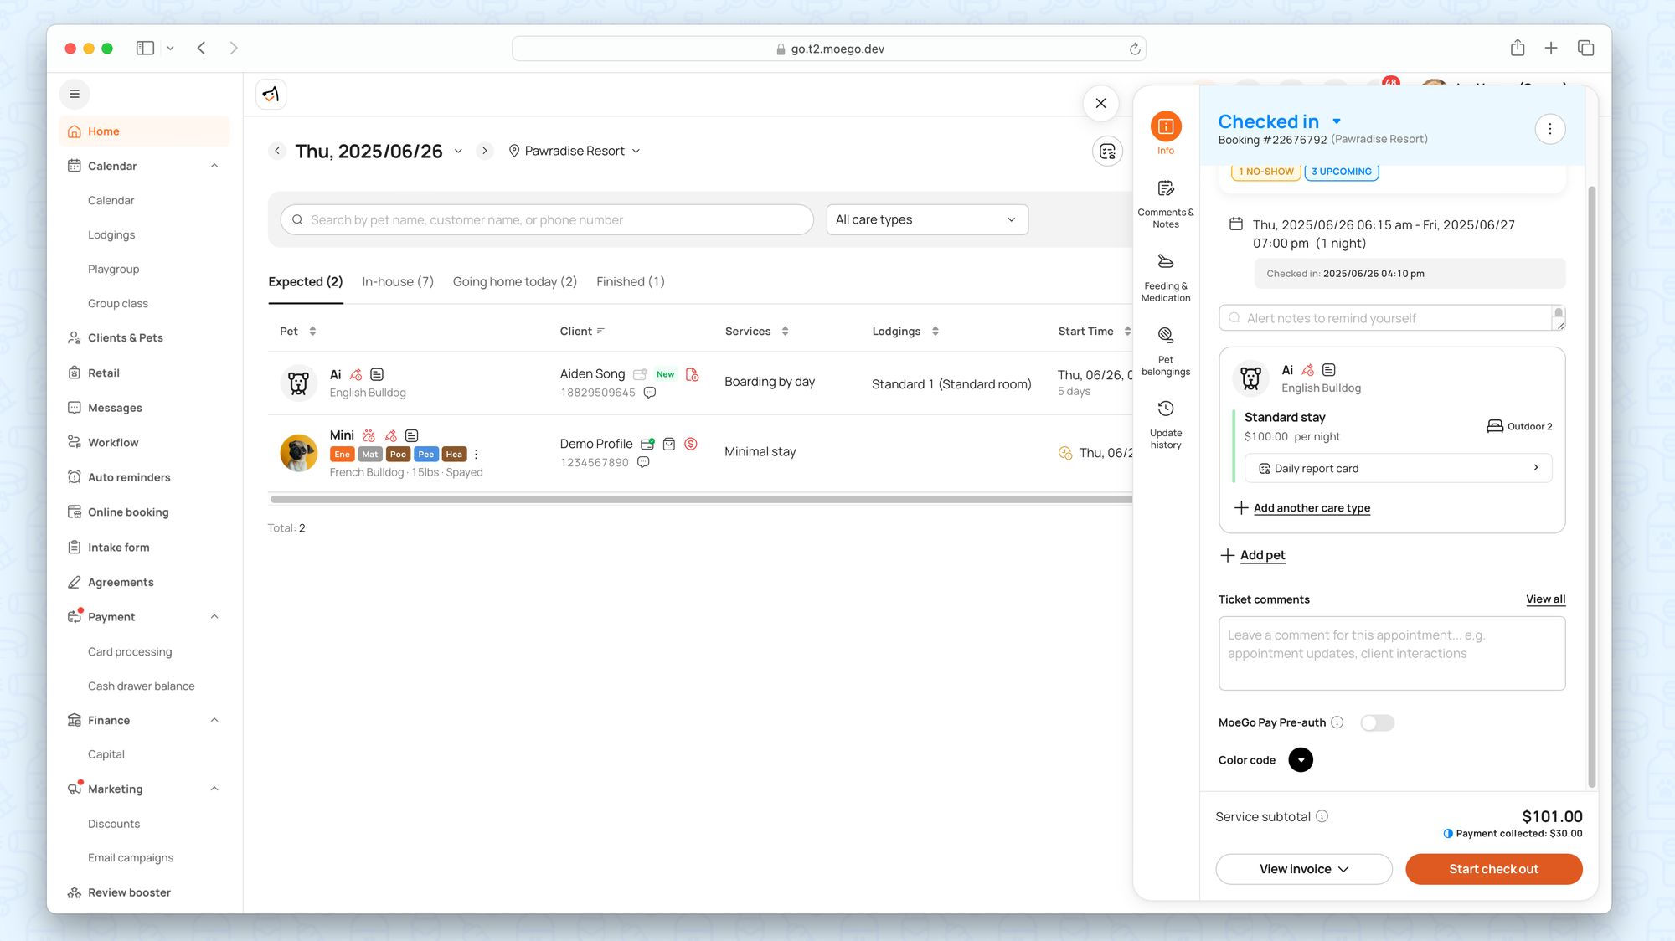Click the pet search input field

click(546, 219)
